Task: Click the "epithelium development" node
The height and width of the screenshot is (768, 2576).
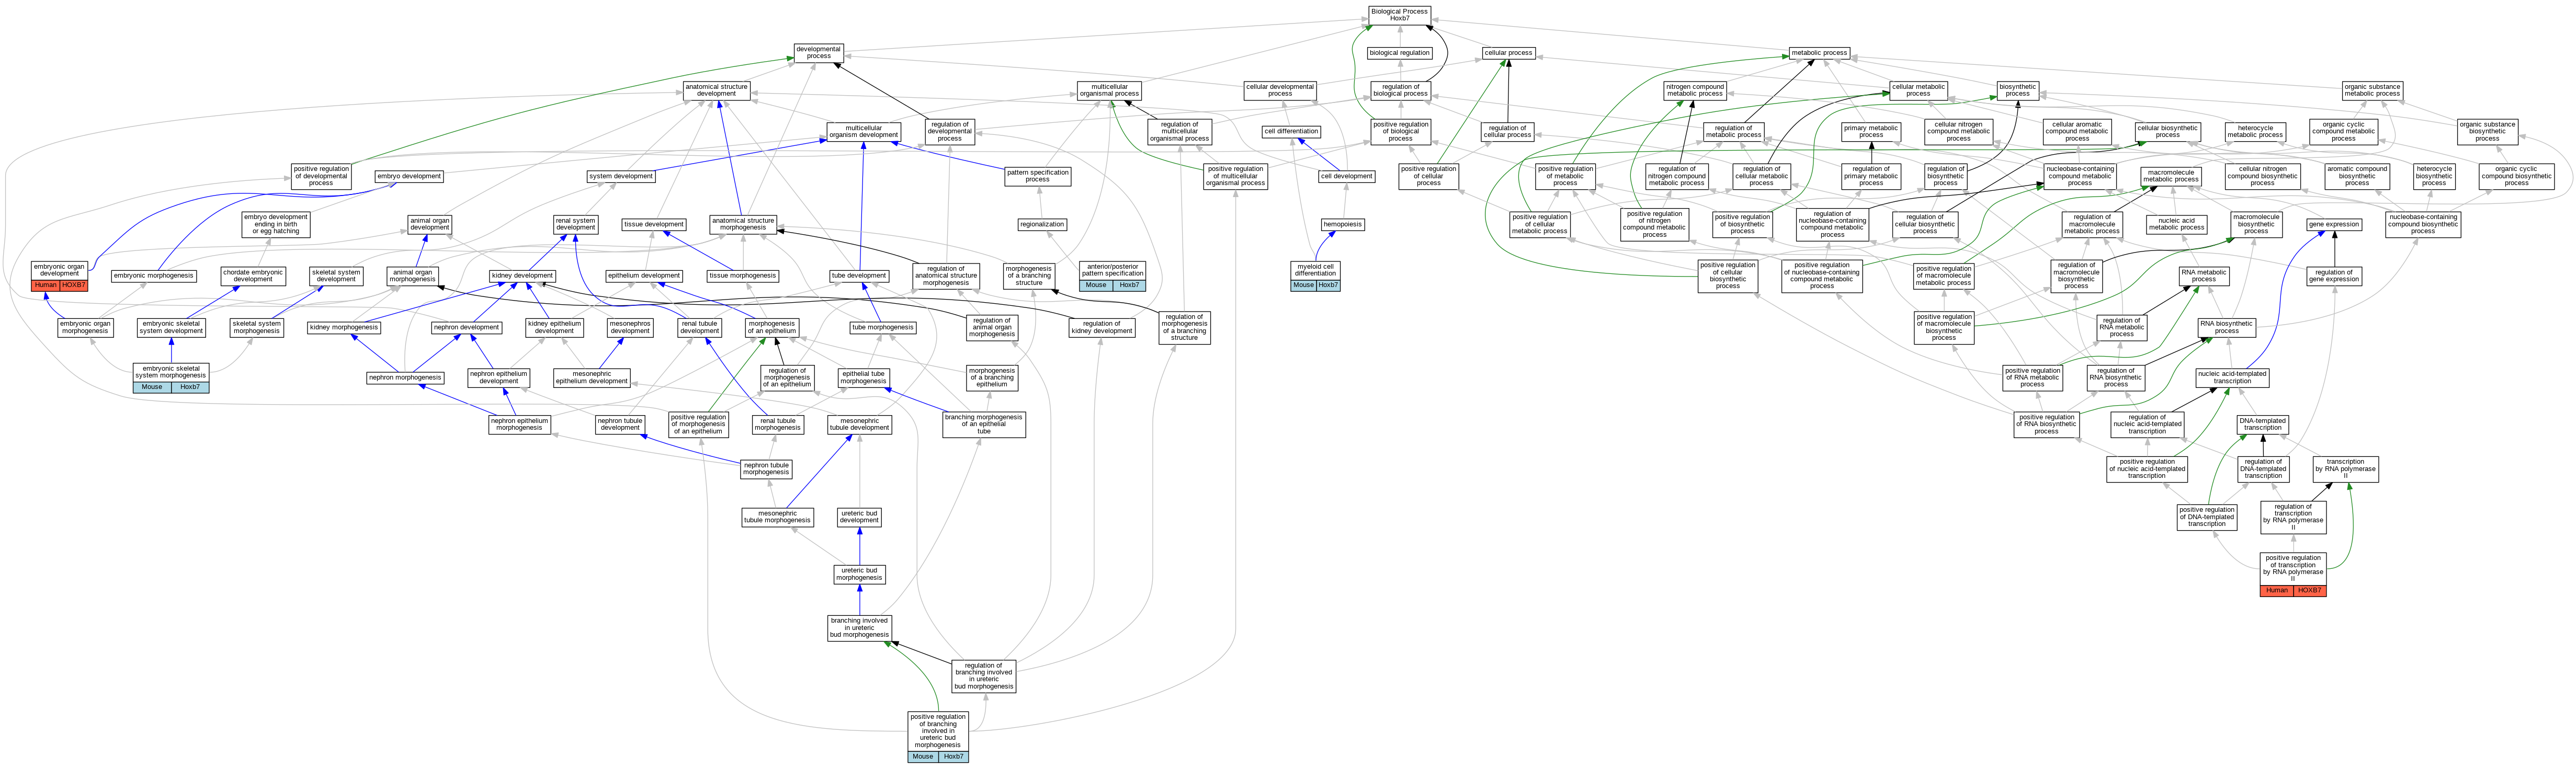Action: 644,276
